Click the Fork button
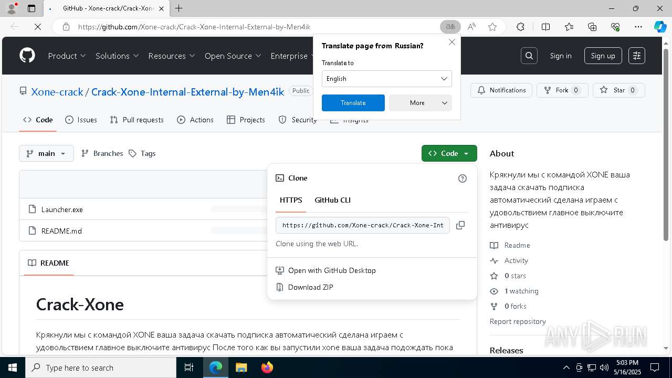This screenshot has height=378, width=672. click(562, 90)
